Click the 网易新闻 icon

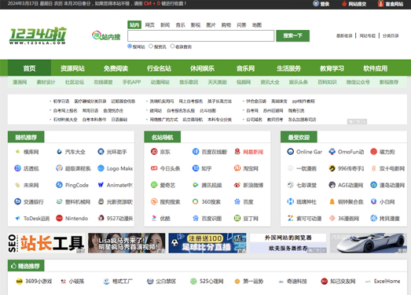coord(237,152)
